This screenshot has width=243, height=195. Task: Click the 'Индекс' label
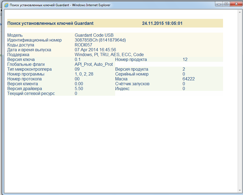point(122,89)
